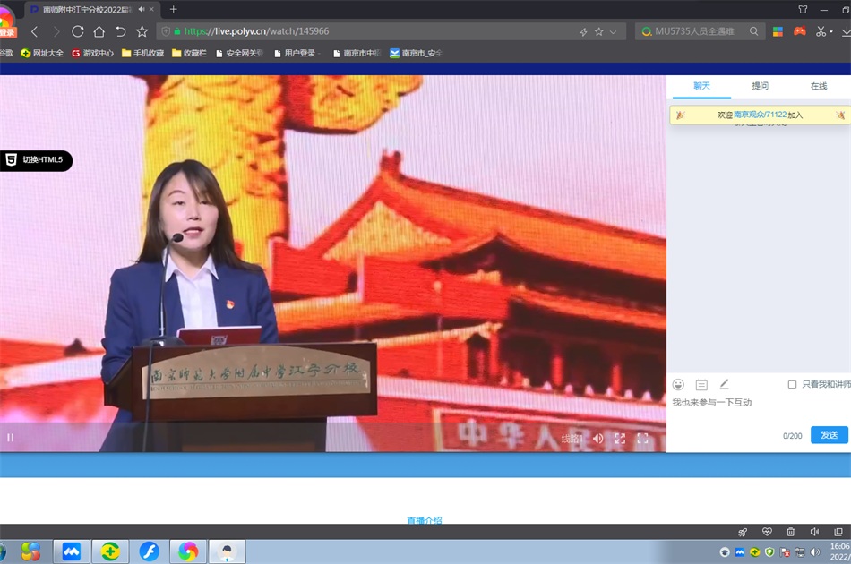The height and width of the screenshot is (564, 851).
Task: Click the heart health-check status bar icon
Action: 767,532
